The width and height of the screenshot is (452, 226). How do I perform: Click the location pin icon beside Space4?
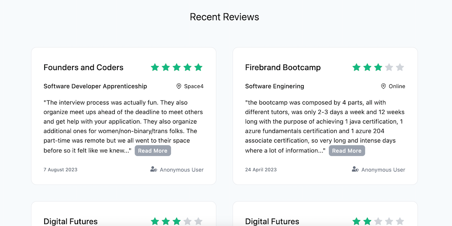179,86
